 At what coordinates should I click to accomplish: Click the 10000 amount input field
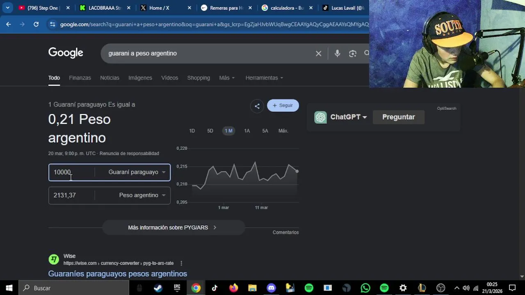pos(71,172)
